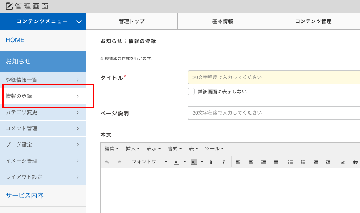360x213 pixels.
Task: Open the HOME link in sidebar
Action: click(x=15, y=40)
